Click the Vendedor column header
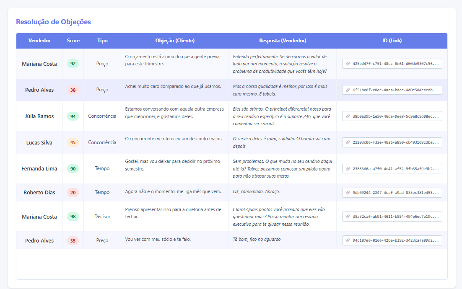Screen dimensions: 462x289 (x=39, y=41)
